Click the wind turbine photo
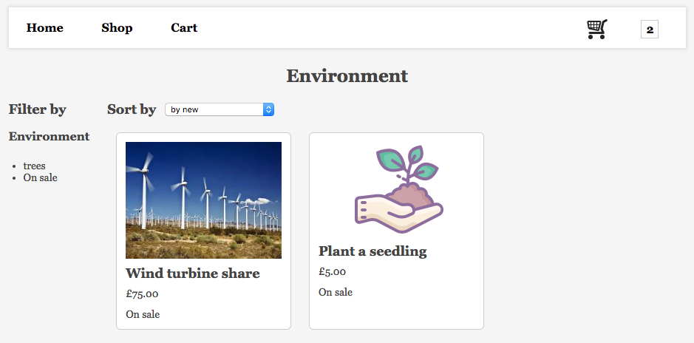This screenshot has width=694, height=343. pos(203,200)
